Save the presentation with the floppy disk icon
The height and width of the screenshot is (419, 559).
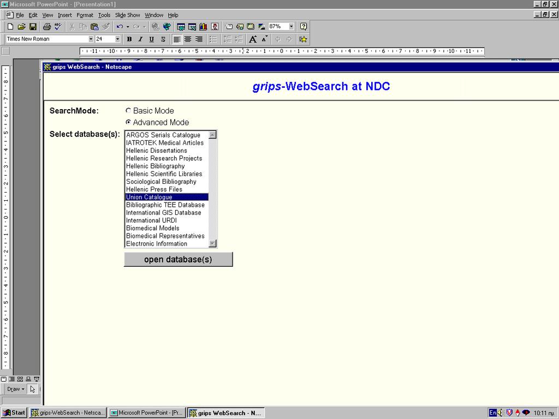(33, 26)
